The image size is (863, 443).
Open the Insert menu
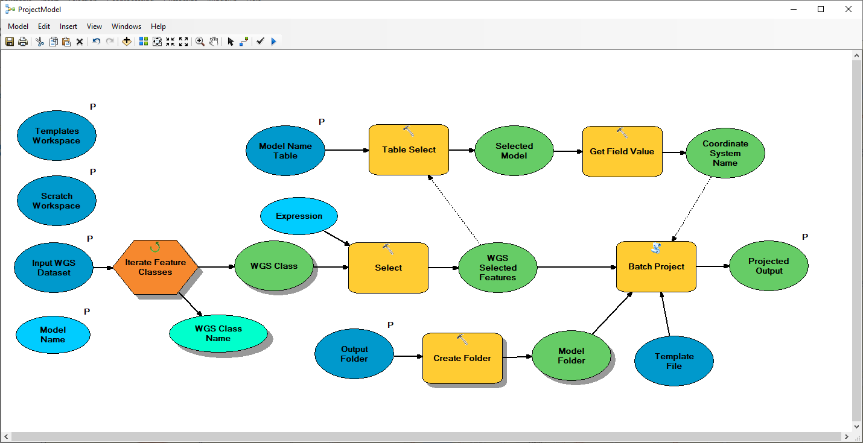[x=69, y=27]
